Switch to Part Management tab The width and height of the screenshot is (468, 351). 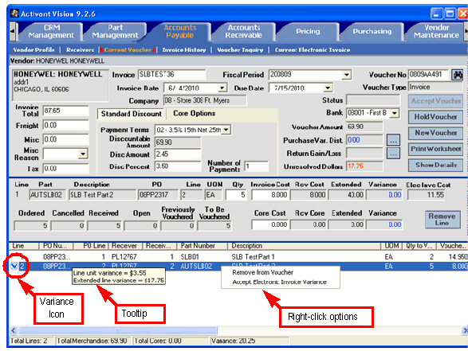click(x=115, y=32)
